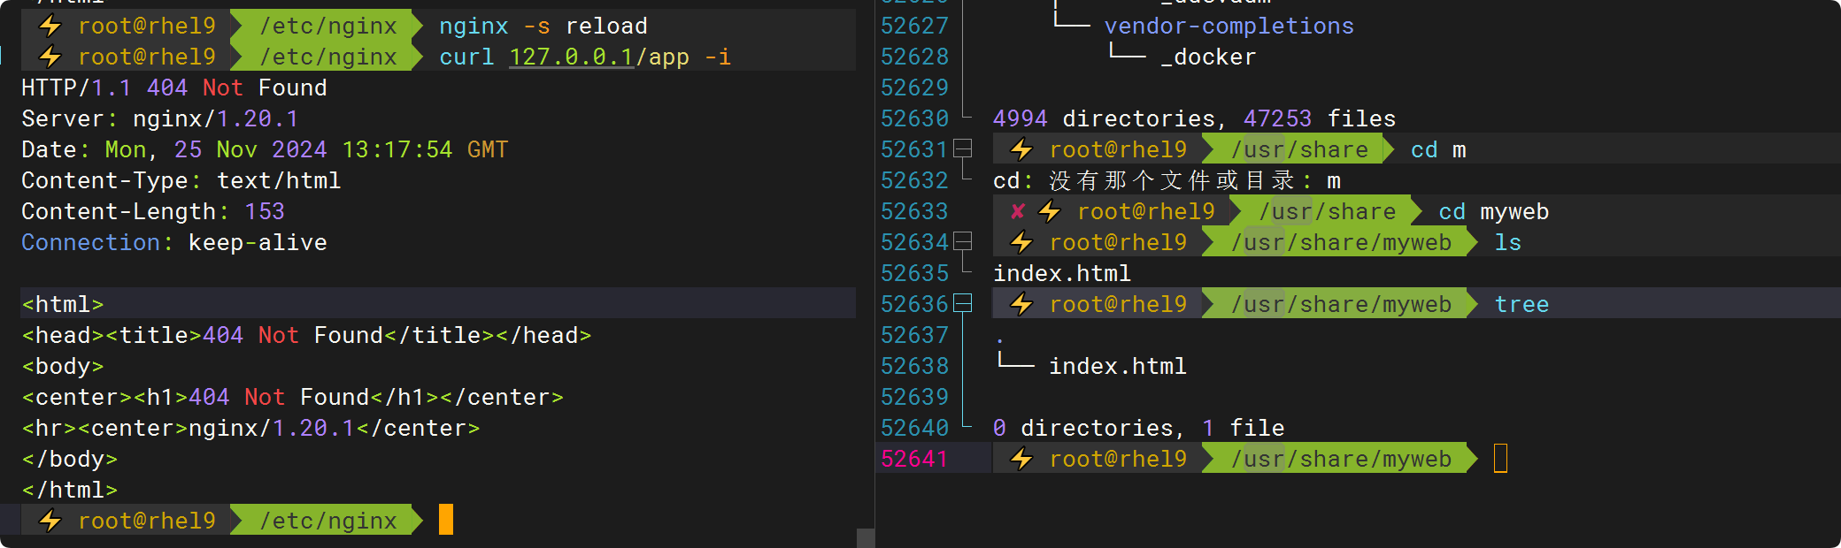This screenshot has height=548, width=1841.
Task: Click the 'ls' command text
Action: pos(1507,242)
